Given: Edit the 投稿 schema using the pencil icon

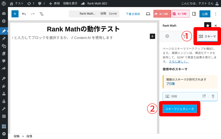Looking at the screenshot, I should coord(204,96).
